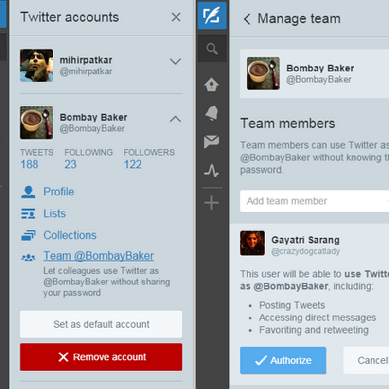Click the 'Favoriting and retweeting' bullet text
Image resolution: width=389 pixels, height=389 pixels.
coord(314,330)
